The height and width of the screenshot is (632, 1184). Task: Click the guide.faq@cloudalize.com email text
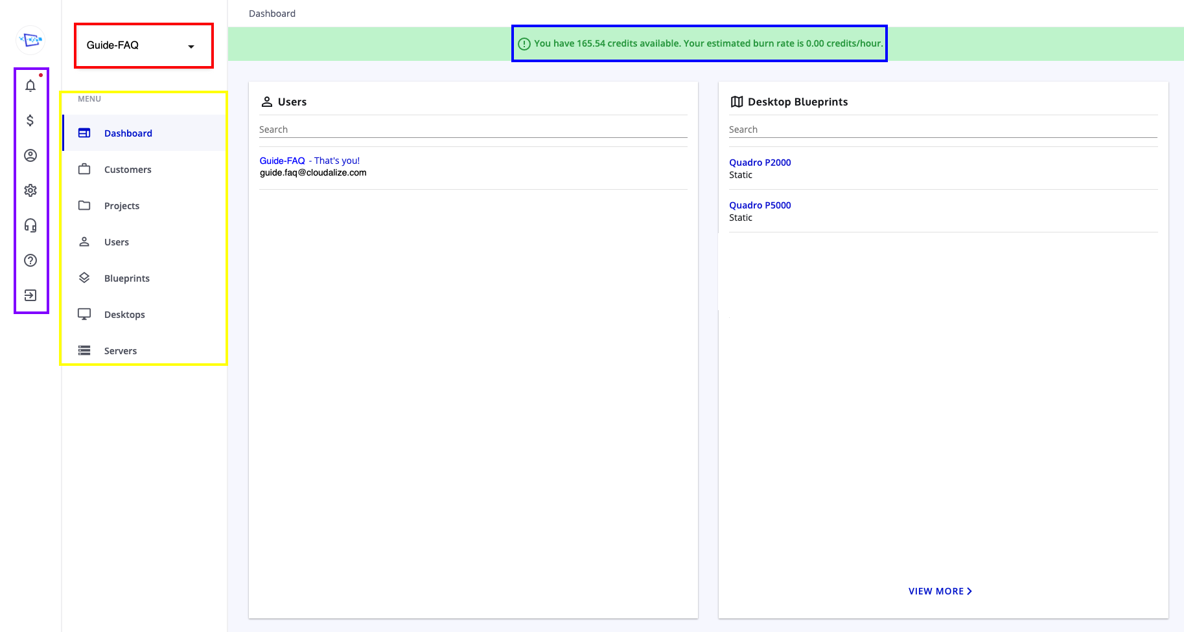click(313, 173)
